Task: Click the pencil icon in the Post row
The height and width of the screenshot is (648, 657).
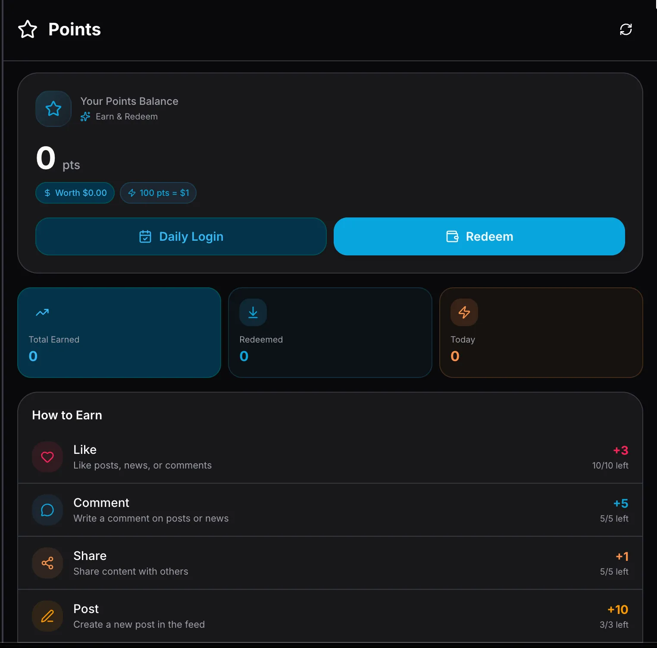Action: (47, 616)
